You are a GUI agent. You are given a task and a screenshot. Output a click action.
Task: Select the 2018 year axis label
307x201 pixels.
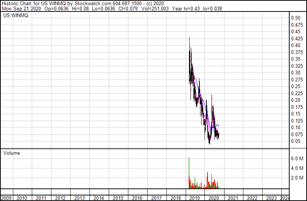(x=175, y=198)
